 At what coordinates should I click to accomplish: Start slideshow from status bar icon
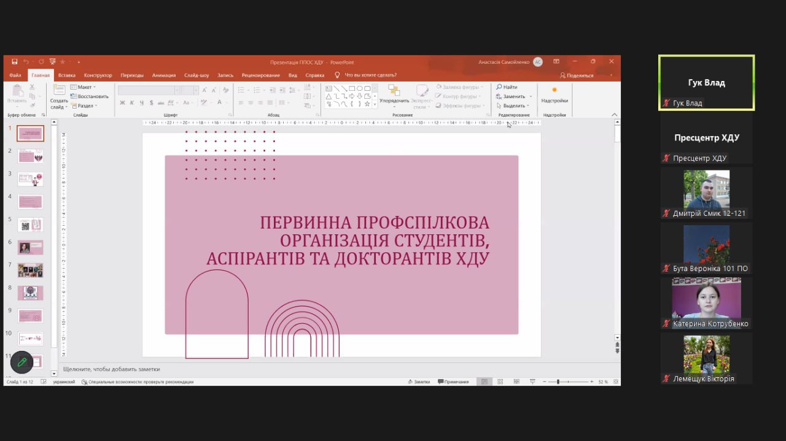532,382
